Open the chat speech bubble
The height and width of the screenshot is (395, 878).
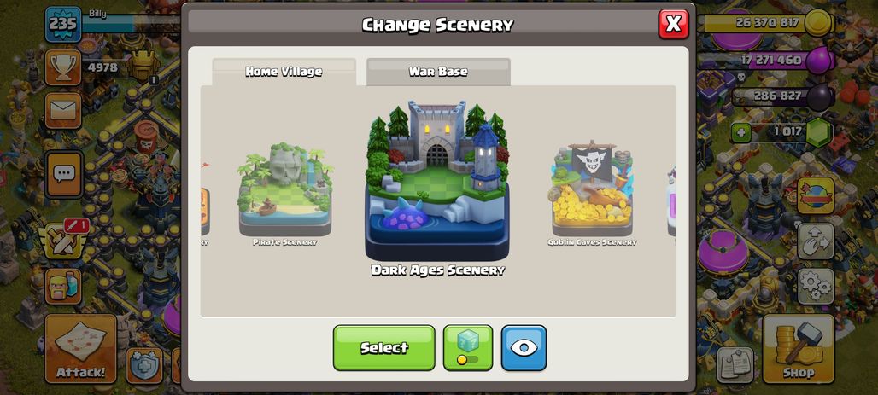pyautogui.click(x=64, y=174)
